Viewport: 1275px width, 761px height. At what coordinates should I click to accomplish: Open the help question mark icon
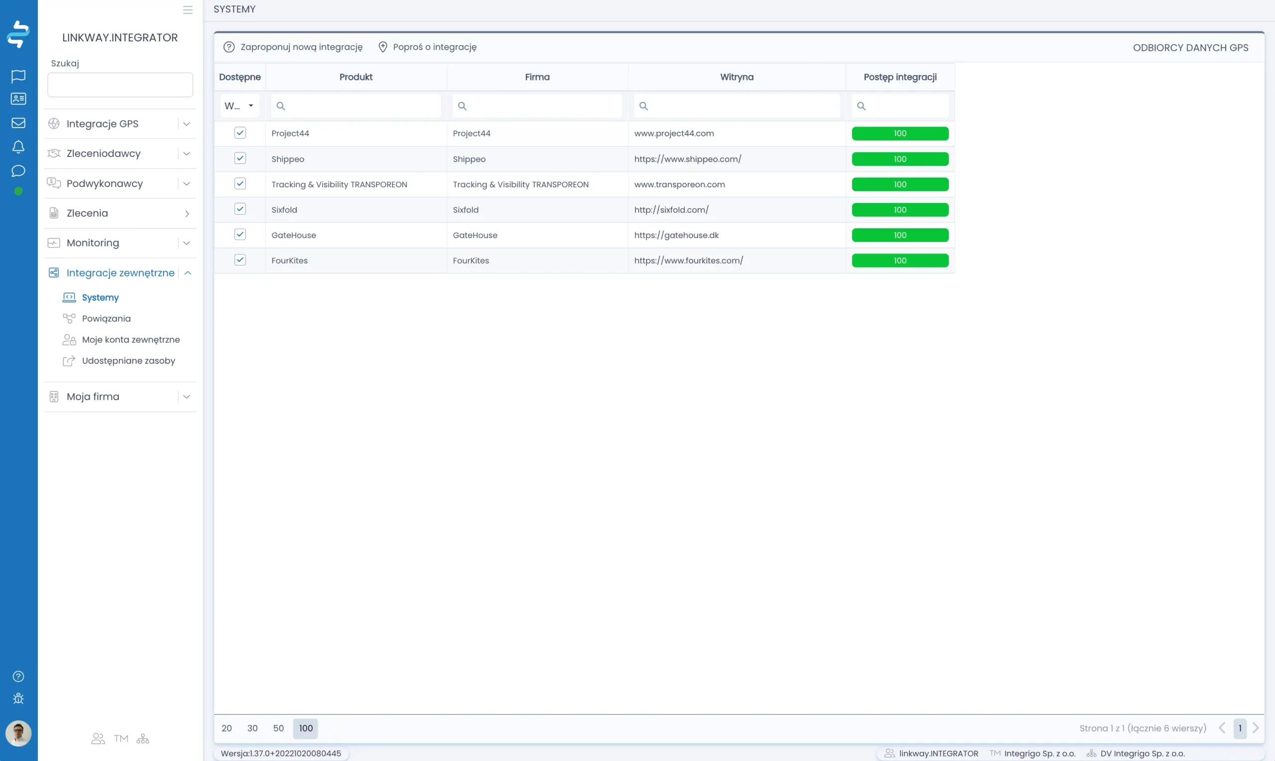coord(18,676)
